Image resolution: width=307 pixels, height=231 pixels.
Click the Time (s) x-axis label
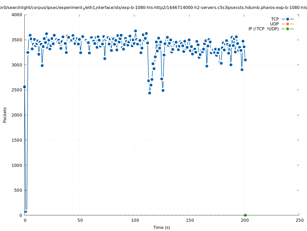click(162, 227)
